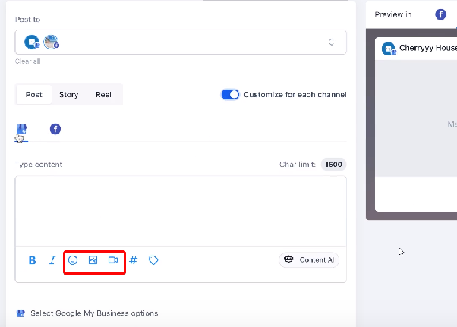Click the Clear all link
Screen dimensions: 457x327
click(x=27, y=61)
